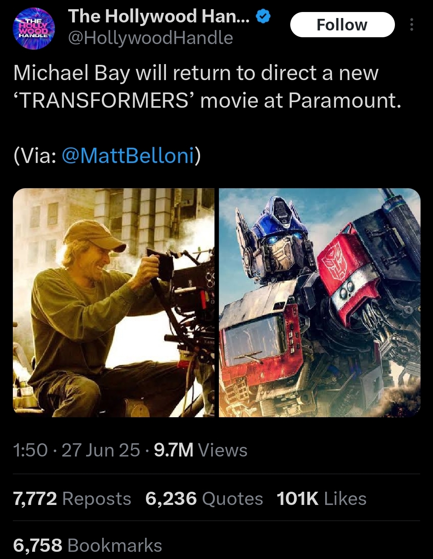View Michael Bay camera photo
433x559 pixels.
tap(114, 302)
